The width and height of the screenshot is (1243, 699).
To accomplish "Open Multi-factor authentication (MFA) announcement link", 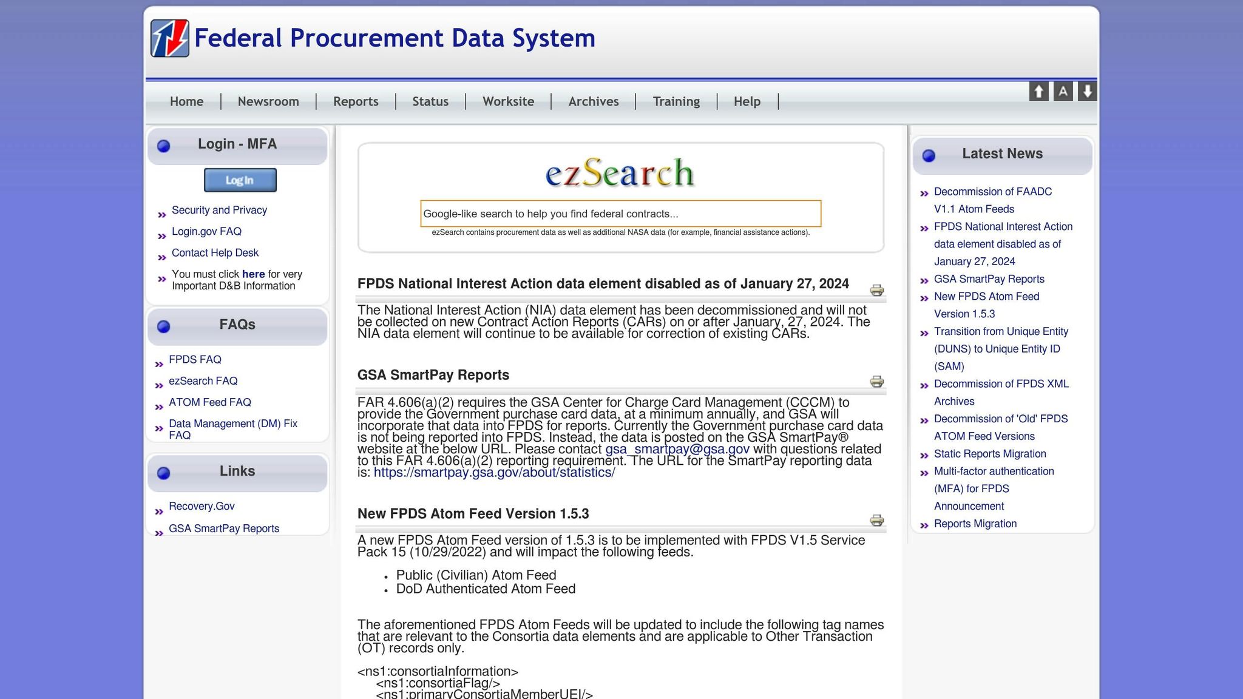I will coord(994,488).
